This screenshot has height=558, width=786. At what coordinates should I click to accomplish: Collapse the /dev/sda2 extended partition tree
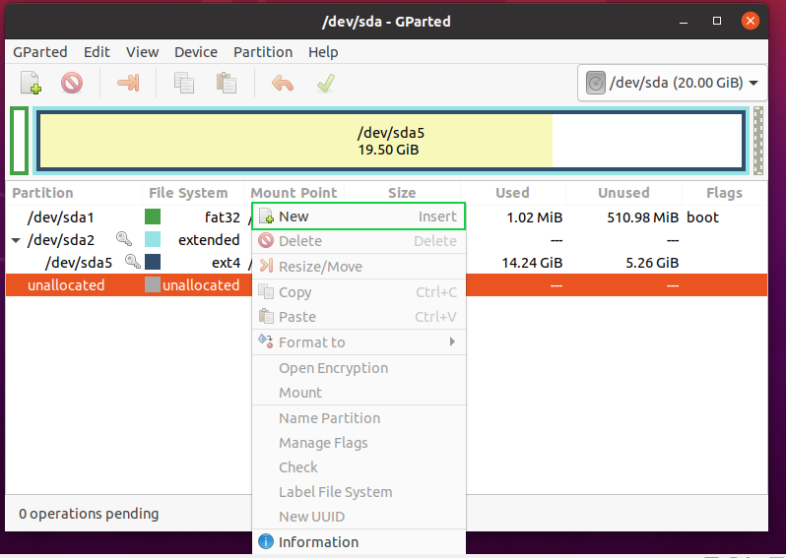coord(16,240)
